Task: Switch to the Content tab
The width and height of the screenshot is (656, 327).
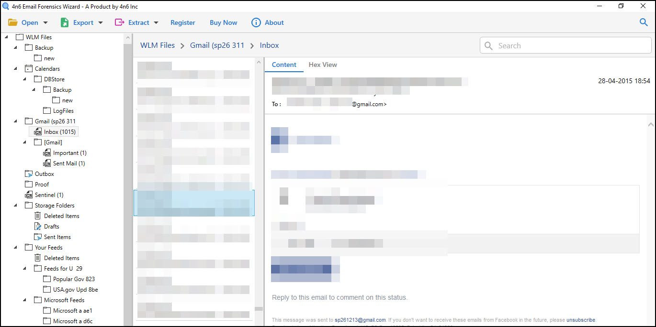Action: 284,65
